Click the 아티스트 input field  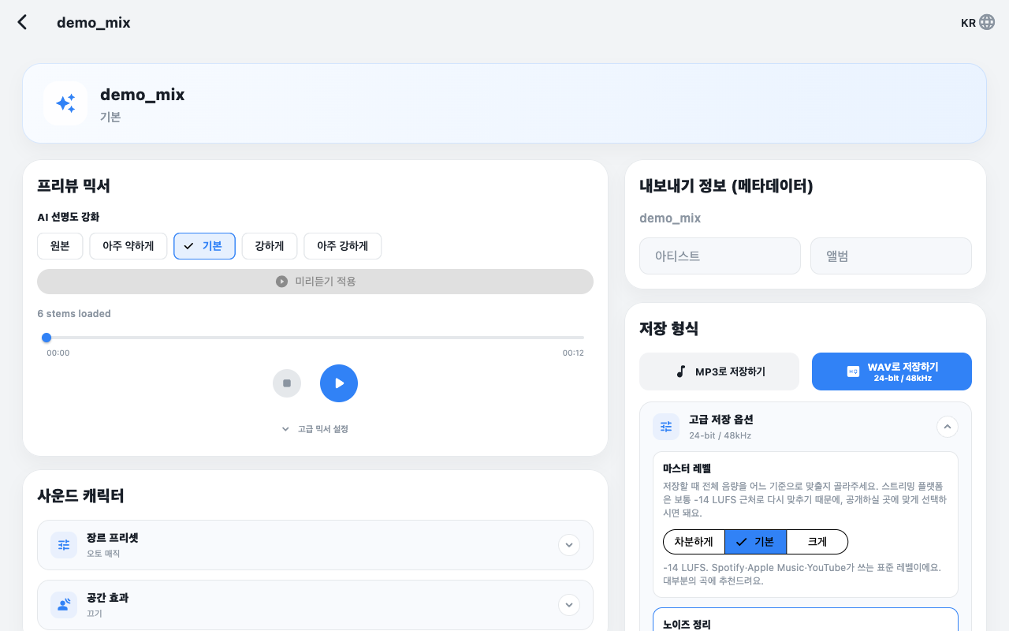(720, 256)
